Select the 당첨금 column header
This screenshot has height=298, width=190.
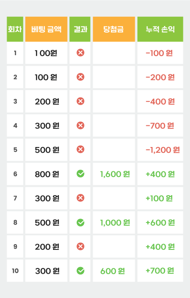(x=114, y=29)
